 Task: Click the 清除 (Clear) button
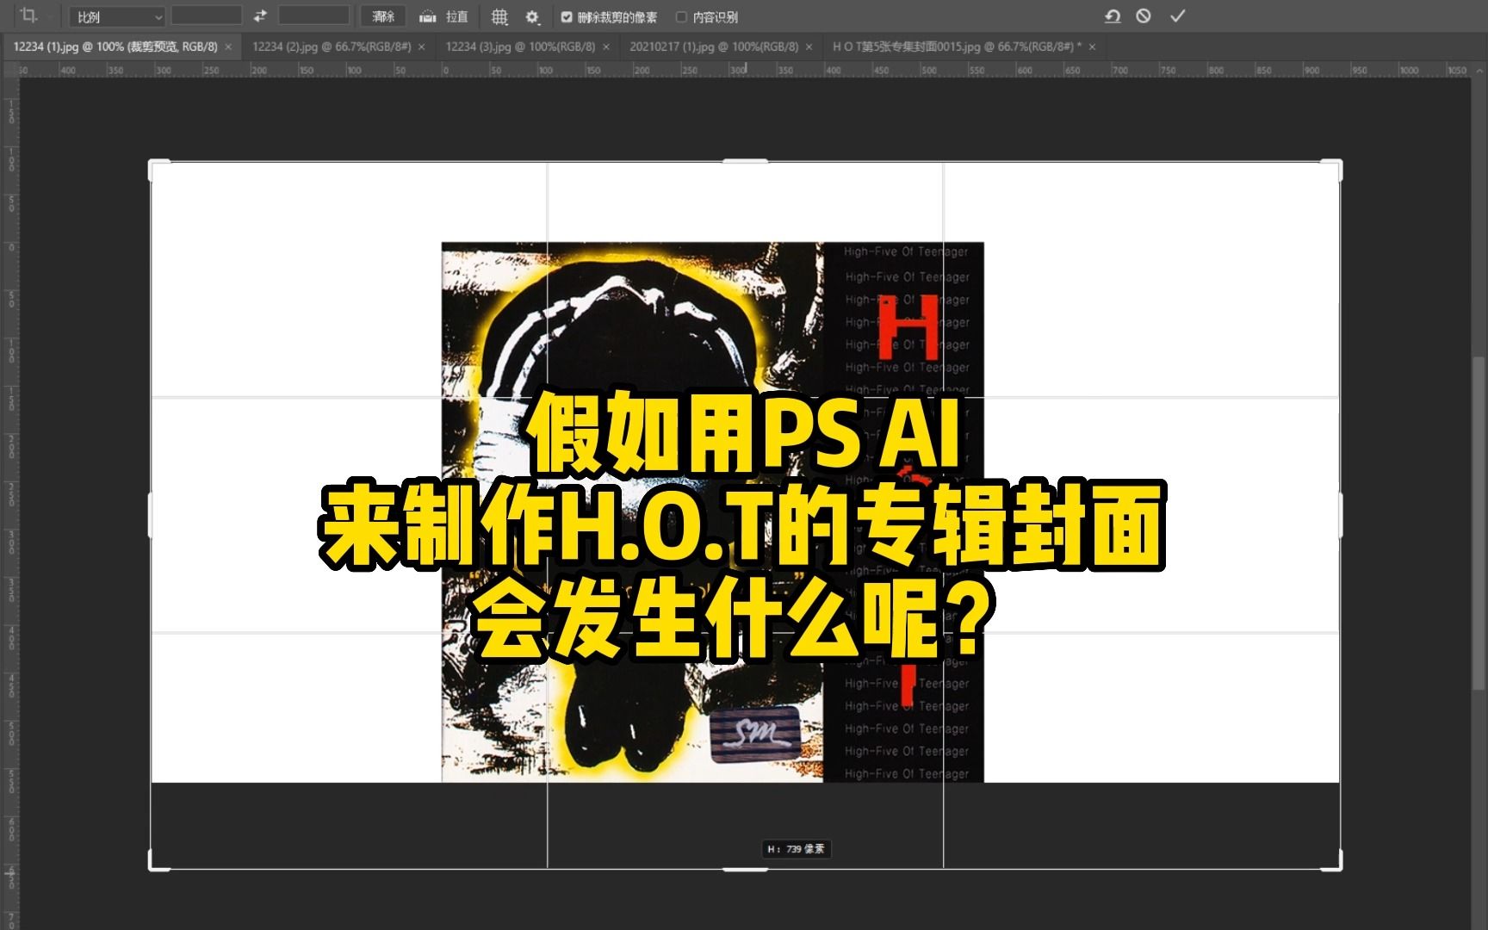[383, 16]
